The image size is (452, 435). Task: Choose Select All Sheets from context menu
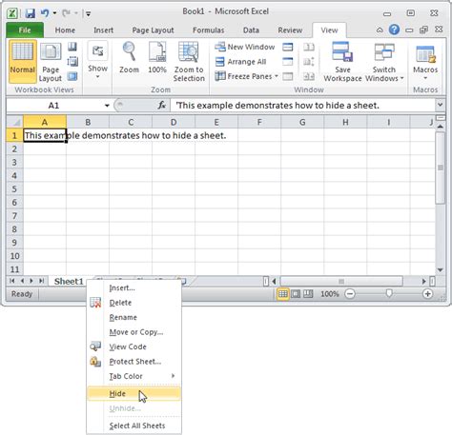(134, 425)
